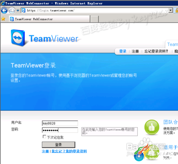The width and height of the screenshot is (178, 164).
Task: Click the 注册 navigation item
Action: coord(135,51)
